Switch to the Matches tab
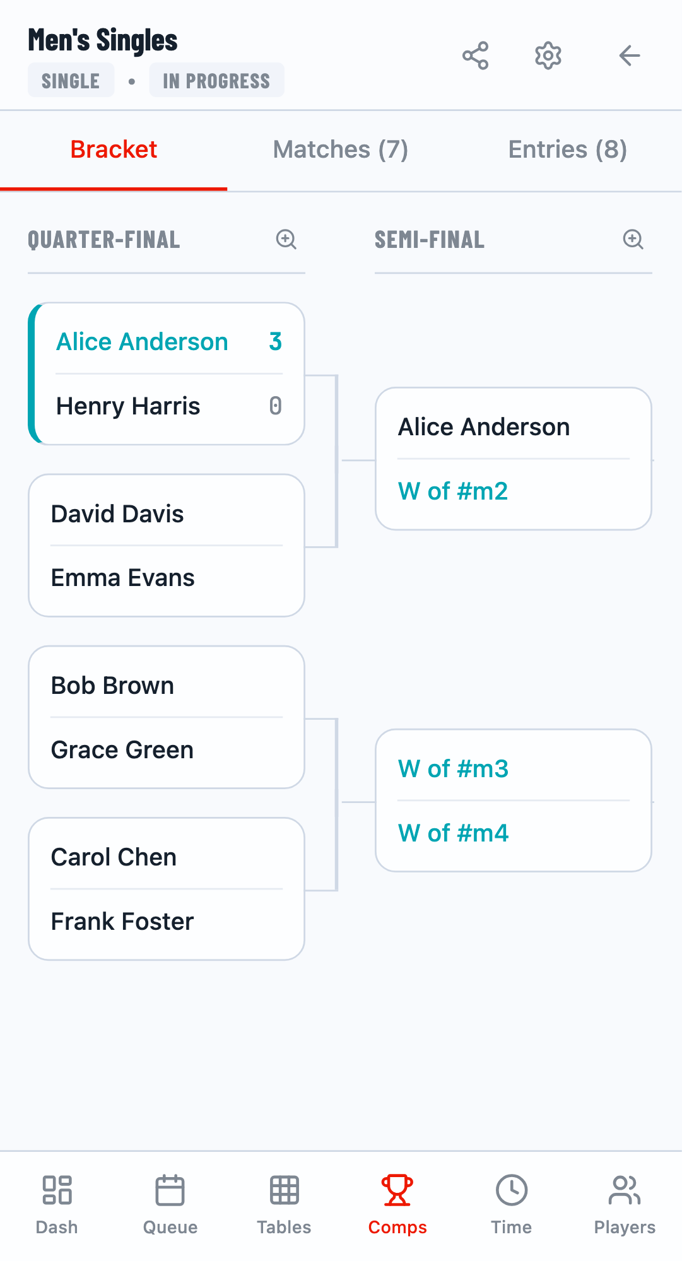The width and height of the screenshot is (682, 1261). 341,150
